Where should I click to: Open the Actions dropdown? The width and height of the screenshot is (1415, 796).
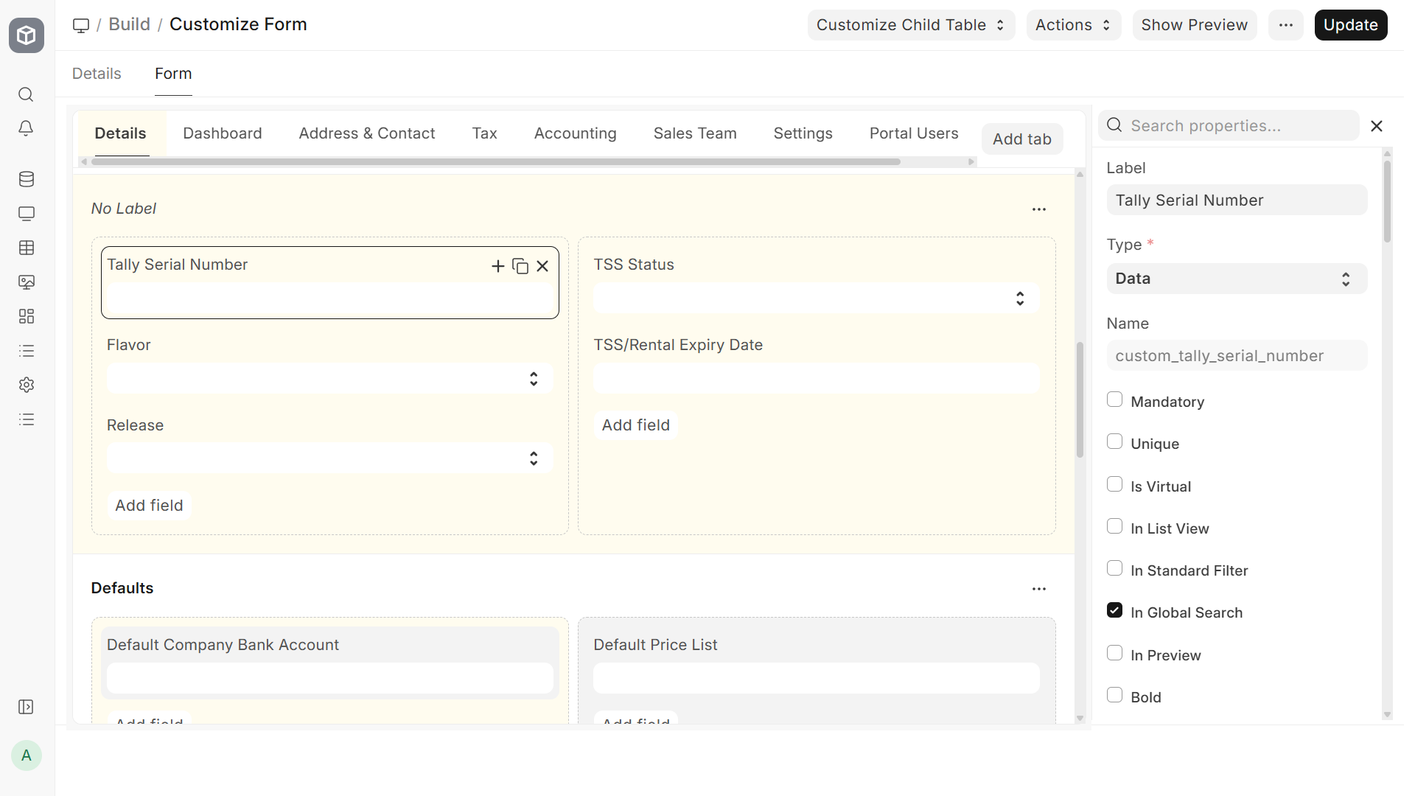1073,25
